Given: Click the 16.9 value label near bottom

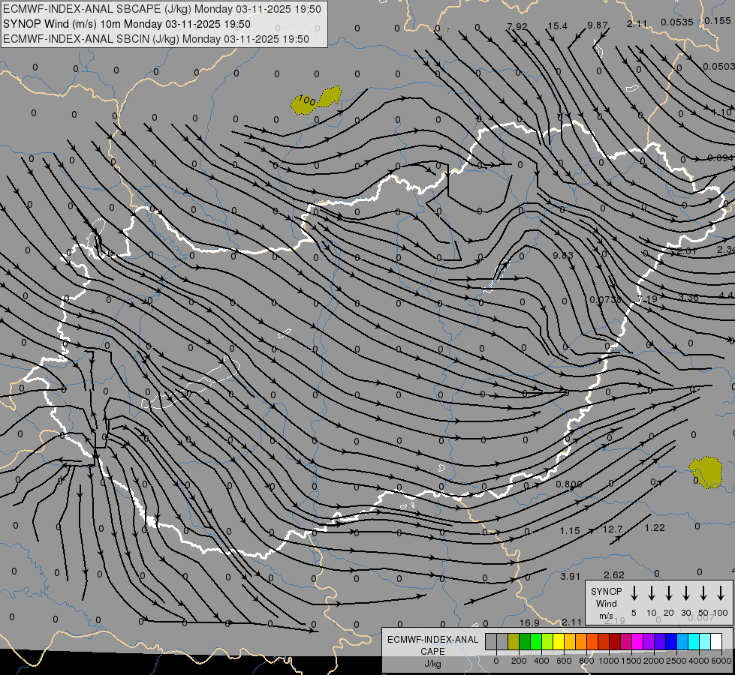Looking at the screenshot, I should (529, 622).
